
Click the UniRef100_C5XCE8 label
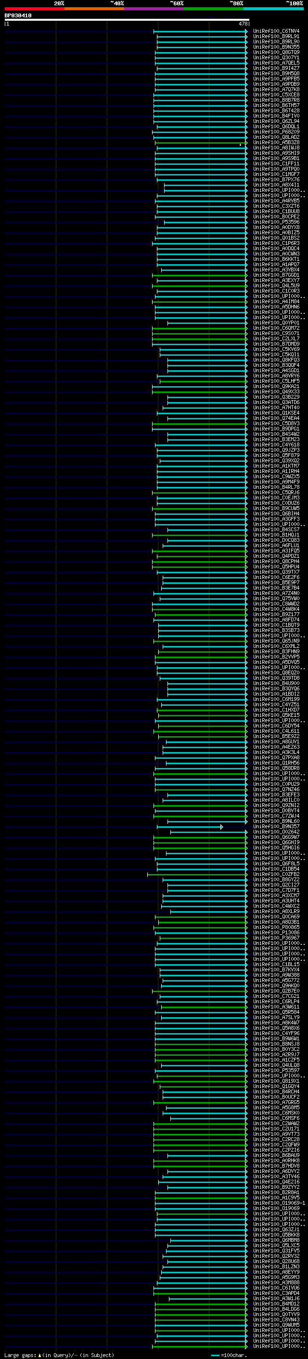(276, 95)
